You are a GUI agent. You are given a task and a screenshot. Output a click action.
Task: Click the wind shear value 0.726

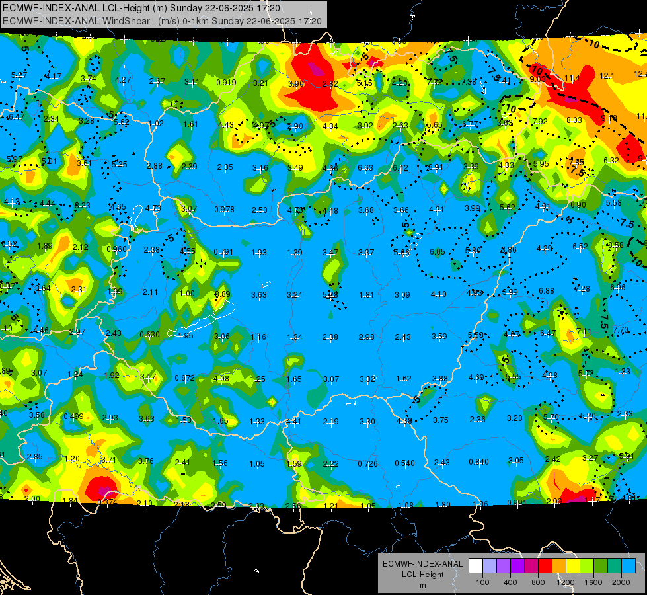367,463
